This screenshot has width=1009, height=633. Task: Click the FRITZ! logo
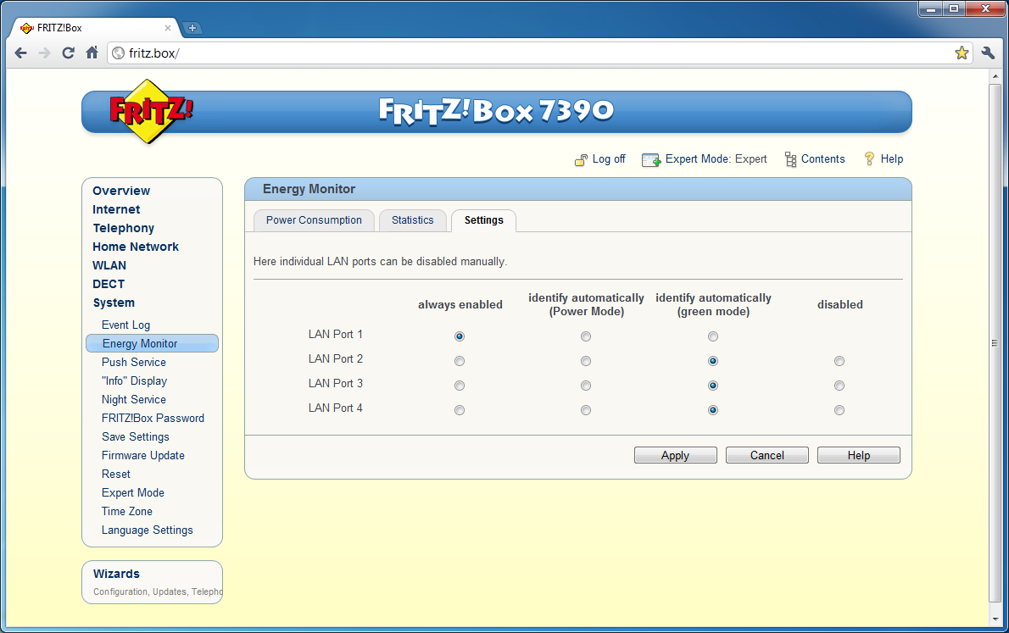coord(151,111)
